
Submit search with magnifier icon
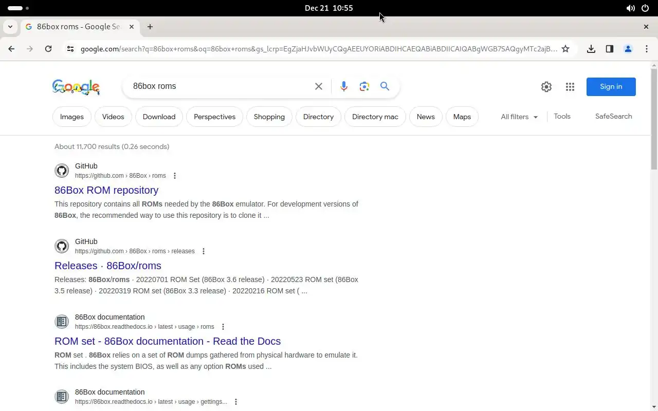[x=385, y=86]
